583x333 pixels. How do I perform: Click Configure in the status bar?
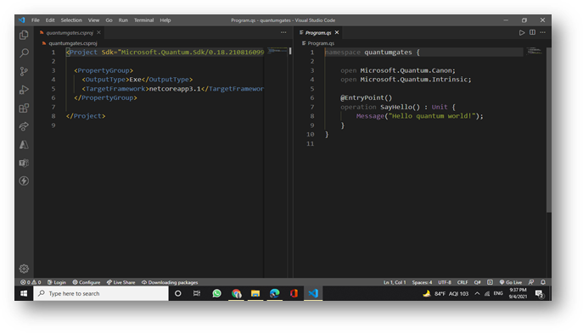coord(87,282)
